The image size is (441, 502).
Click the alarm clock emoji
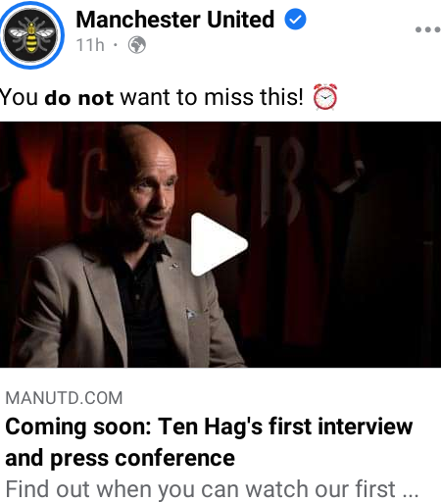(x=325, y=97)
